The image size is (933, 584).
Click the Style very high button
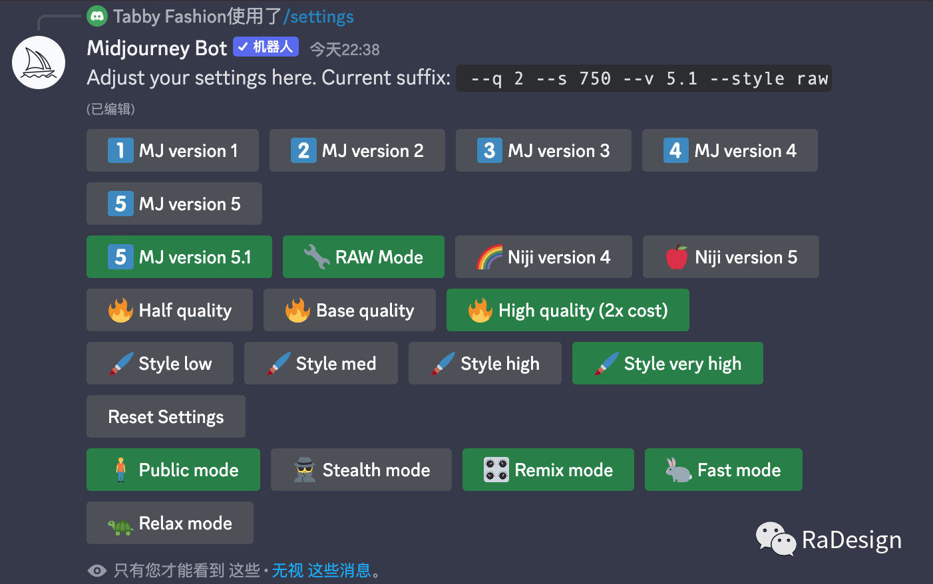click(667, 363)
